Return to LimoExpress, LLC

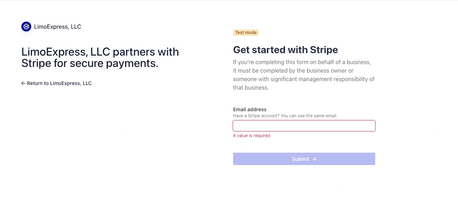click(x=59, y=83)
